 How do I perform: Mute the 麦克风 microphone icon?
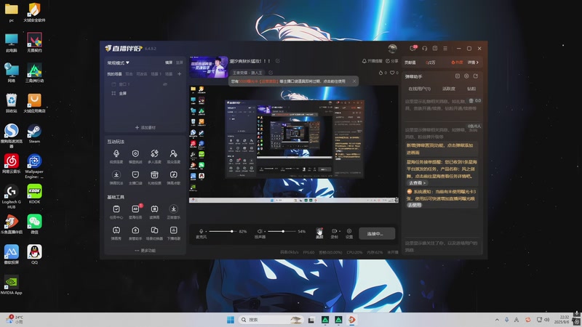(201, 231)
